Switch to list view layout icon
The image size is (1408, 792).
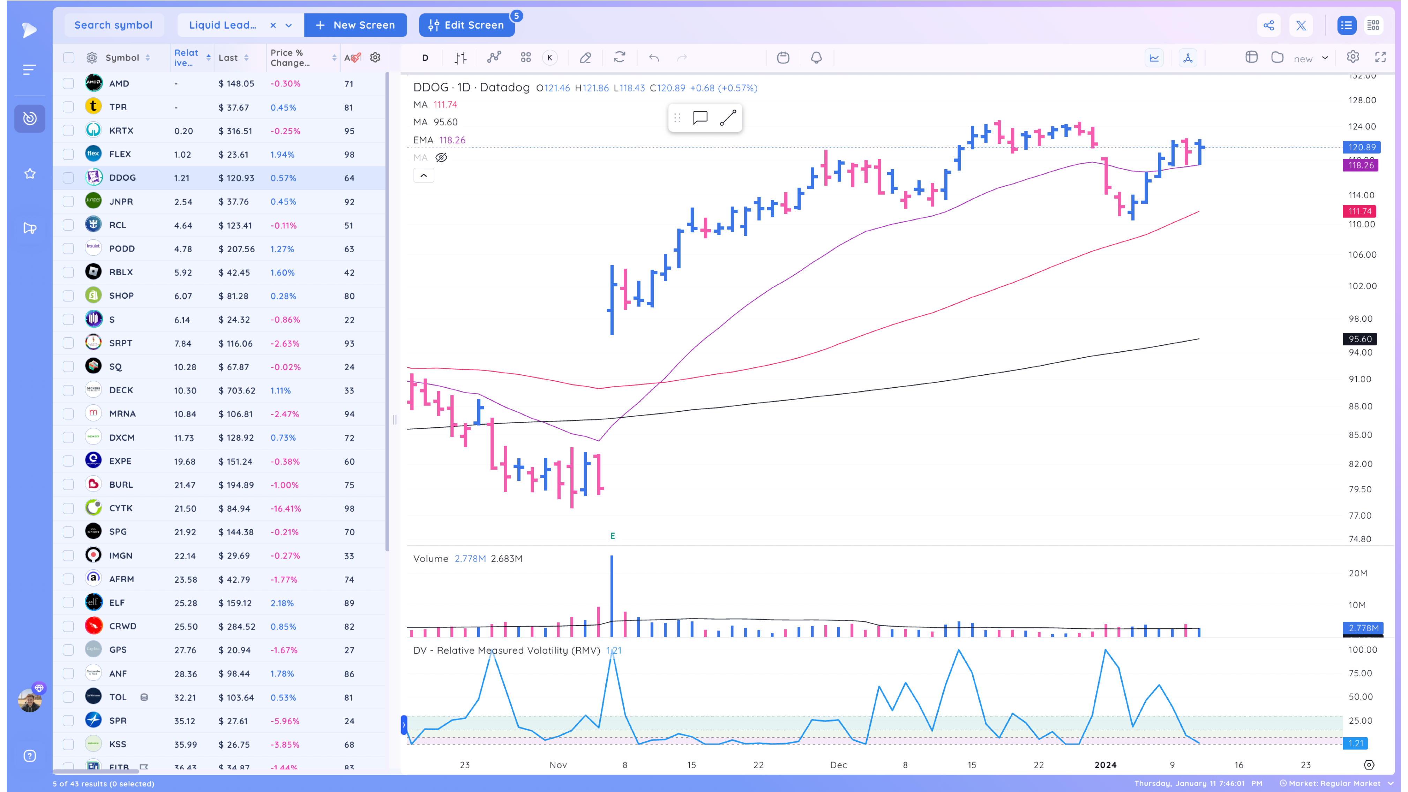(1346, 25)
